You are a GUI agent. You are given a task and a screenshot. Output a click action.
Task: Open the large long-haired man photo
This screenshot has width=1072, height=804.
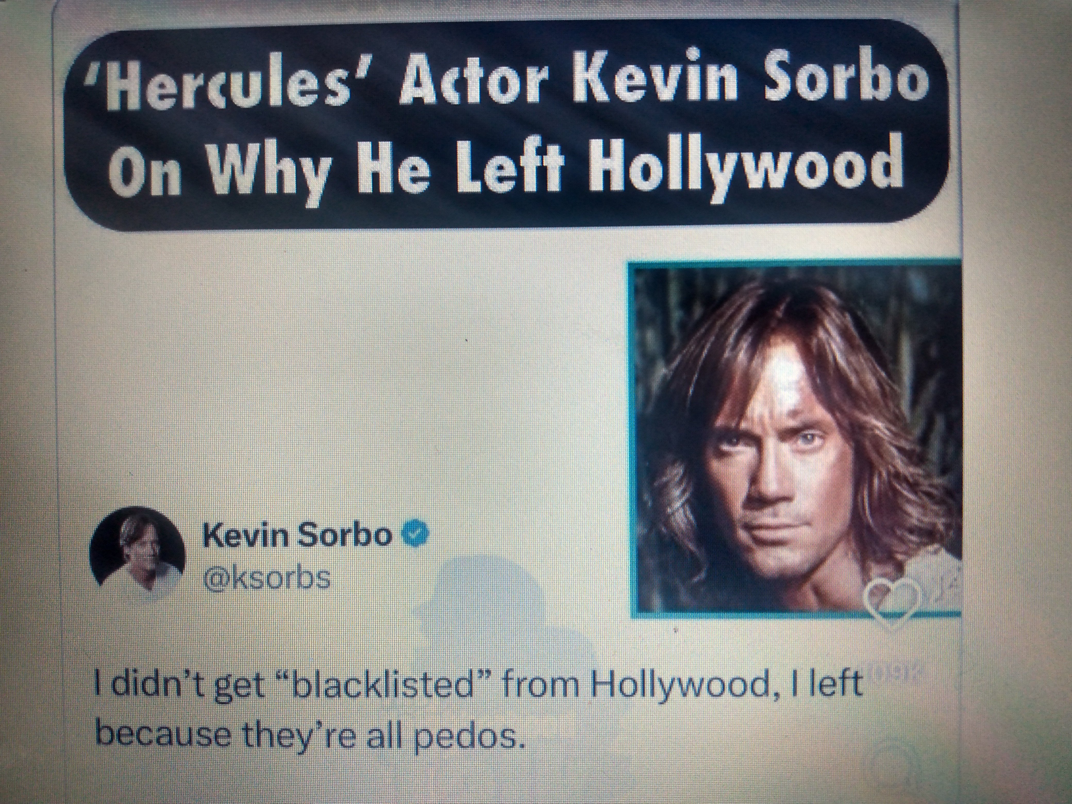[794, 439]
